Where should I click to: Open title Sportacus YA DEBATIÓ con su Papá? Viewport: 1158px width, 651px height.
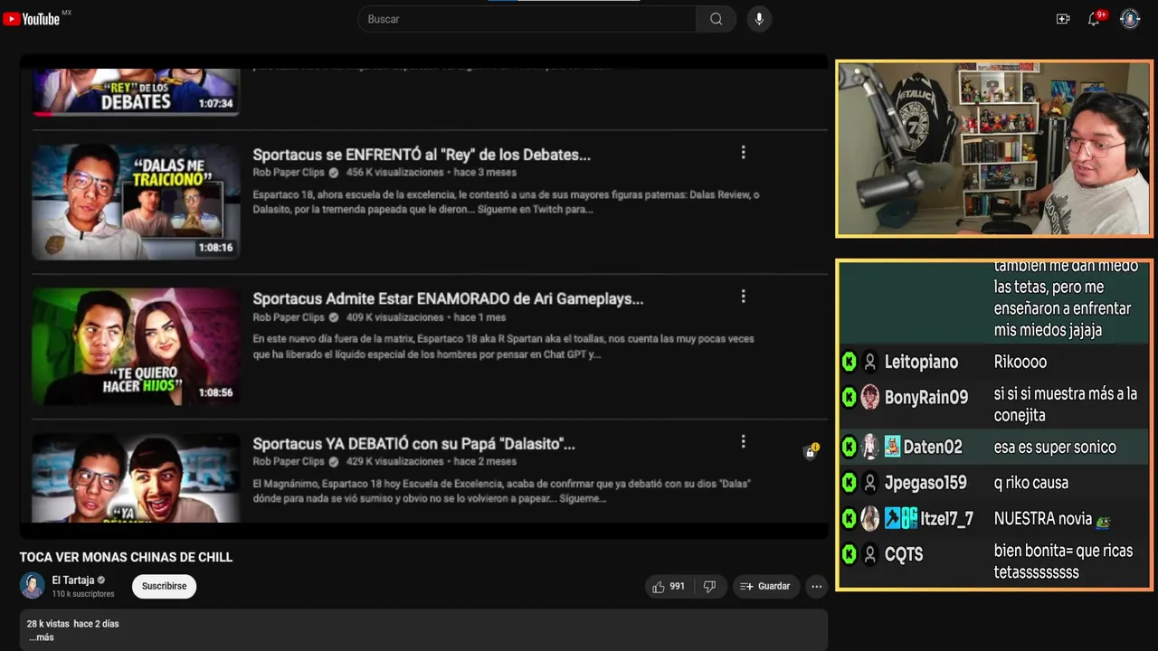(x=413, y=444)
